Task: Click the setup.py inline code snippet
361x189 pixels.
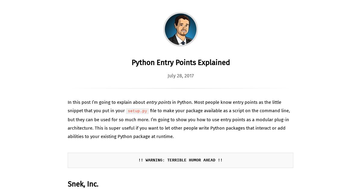Action: [137, 111]
